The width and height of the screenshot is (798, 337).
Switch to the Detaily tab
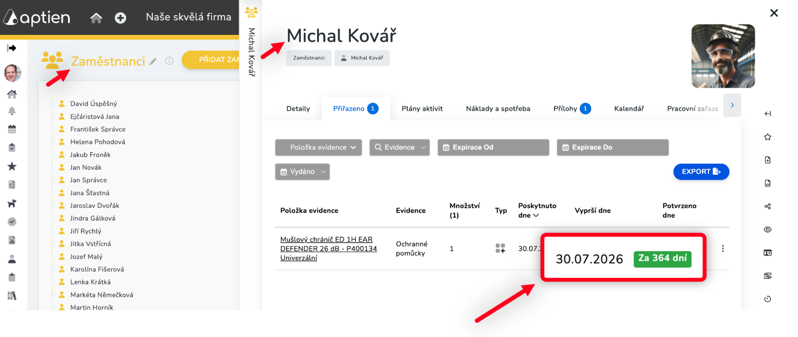click(298, 109)
